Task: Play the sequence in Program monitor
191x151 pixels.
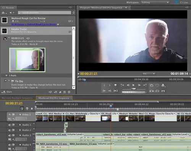Action: point(133,85)
